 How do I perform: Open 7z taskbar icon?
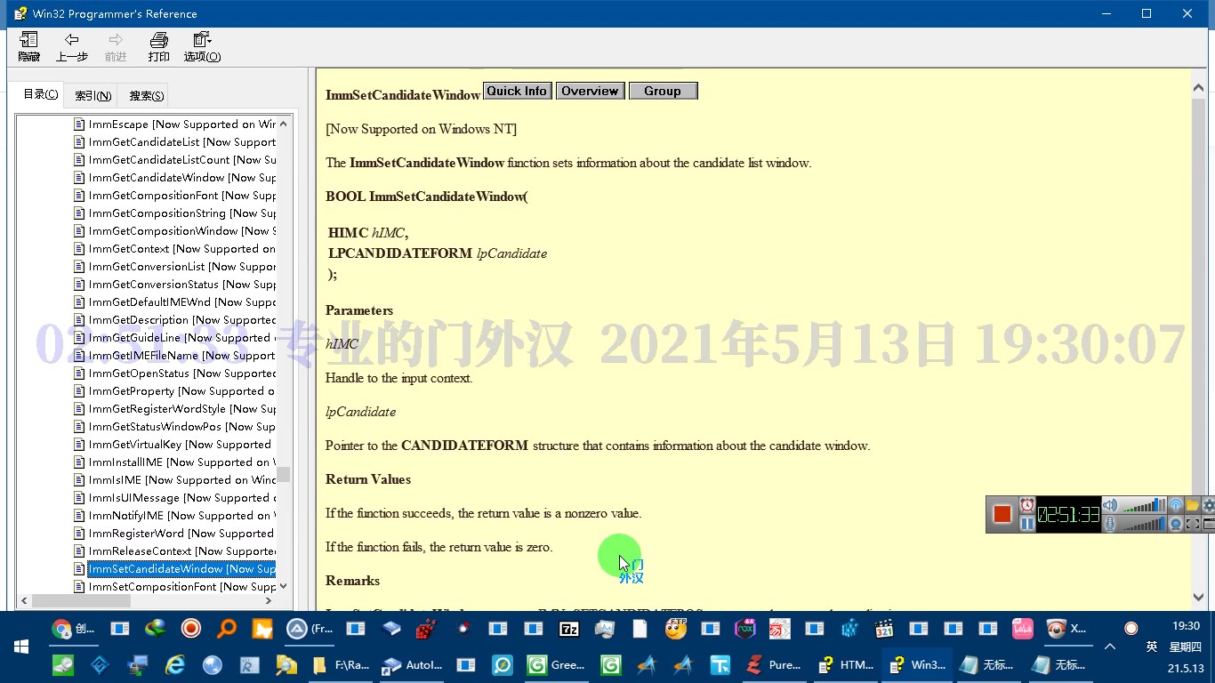click(569, 629)
